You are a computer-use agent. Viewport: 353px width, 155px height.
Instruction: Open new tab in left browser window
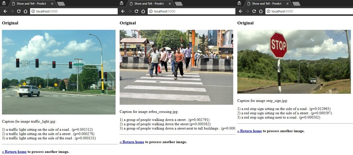pos(61,4)
